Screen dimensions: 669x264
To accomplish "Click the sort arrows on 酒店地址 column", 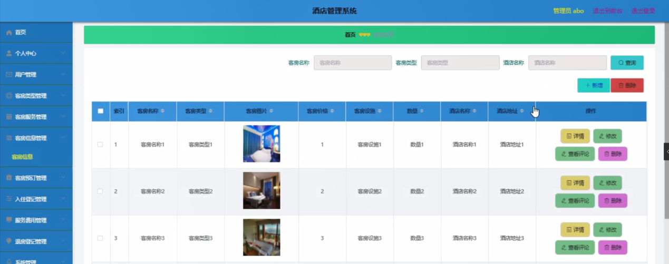I will (x=522, y=111).
